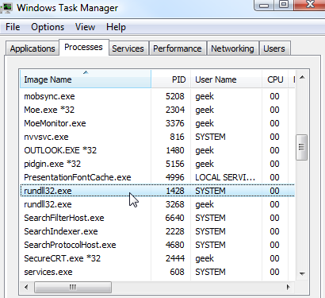
Task: Sort processes by the PID column
Action: pyautogui.click(x=171, y=79)
